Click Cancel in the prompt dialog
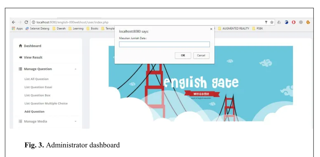Viewport: 320px width, 157px height. click(201, 55)
